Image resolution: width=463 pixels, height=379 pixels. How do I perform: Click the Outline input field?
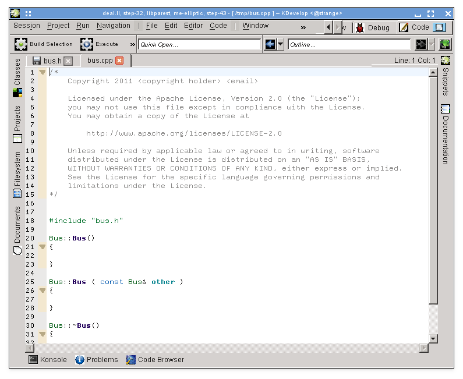(x=349, y=44)
